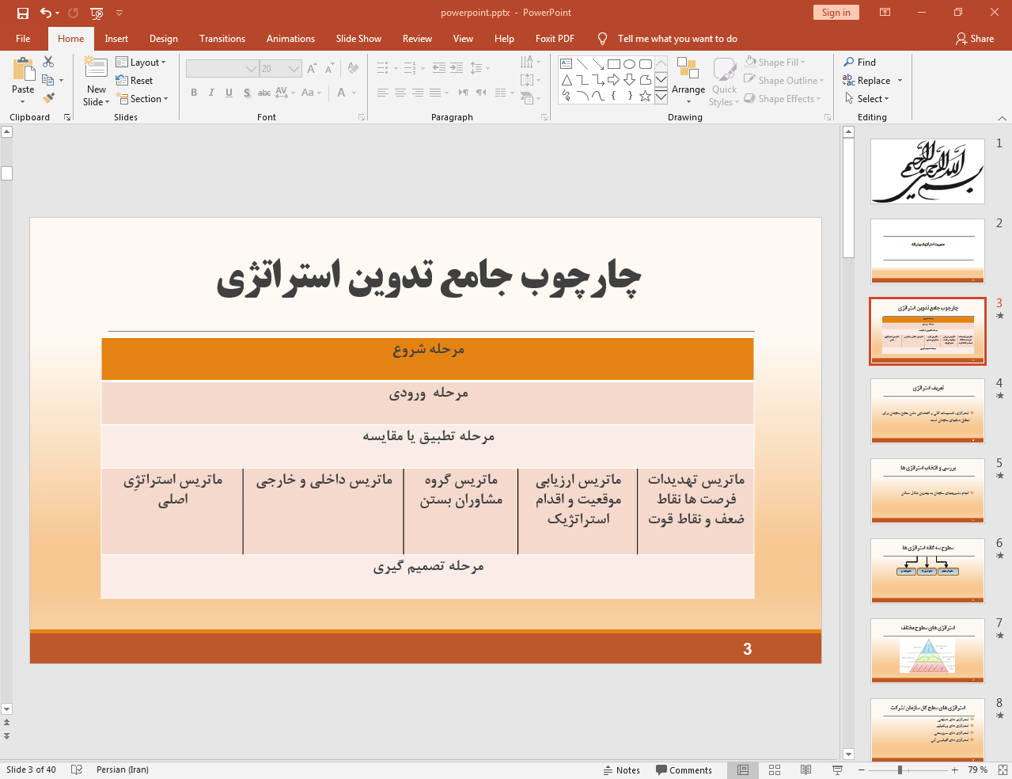
Task: Expand the shapes gallery More arrow
Action: point(661,97)
